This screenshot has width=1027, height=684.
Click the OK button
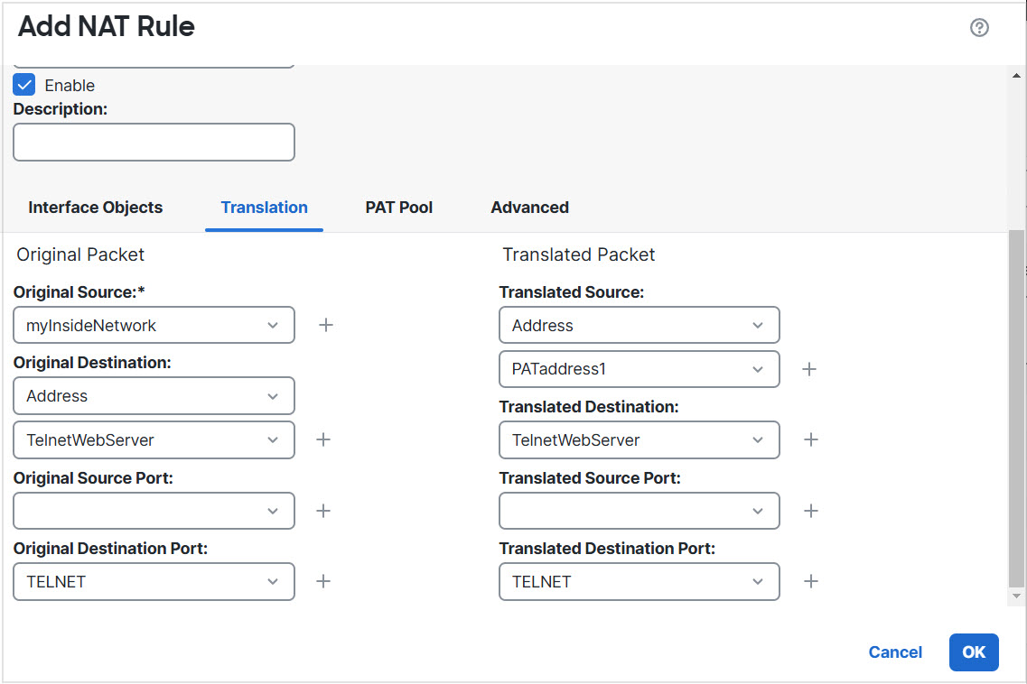click(973, 652)
